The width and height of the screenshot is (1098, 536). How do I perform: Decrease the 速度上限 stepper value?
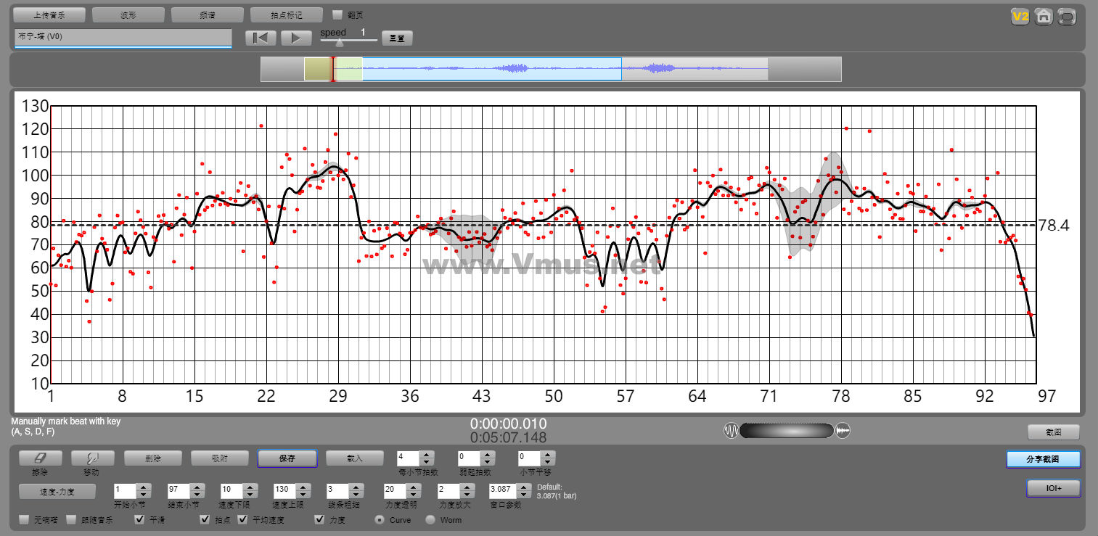[x=302, y=494]
